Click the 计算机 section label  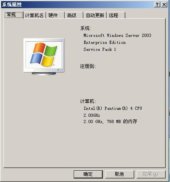(x=88, y=101)
